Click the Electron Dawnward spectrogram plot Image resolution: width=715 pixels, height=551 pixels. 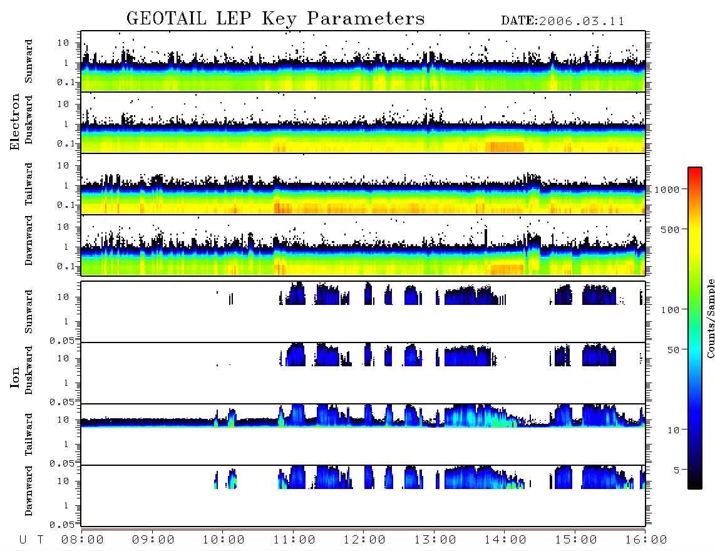[363, 245]
